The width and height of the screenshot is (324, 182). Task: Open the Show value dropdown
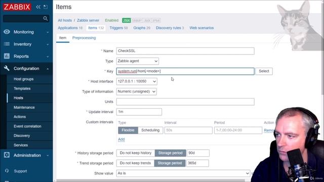(183, 173)
